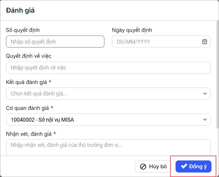Image resolution: width=219 pixels, height=177 pixels.
Task: Click the dialog's vertical scrollbar
Action: (x=217, y=75)
